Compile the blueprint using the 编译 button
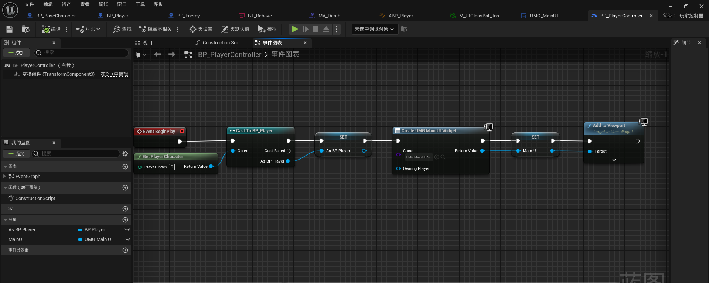 click(x=51, y=29)
